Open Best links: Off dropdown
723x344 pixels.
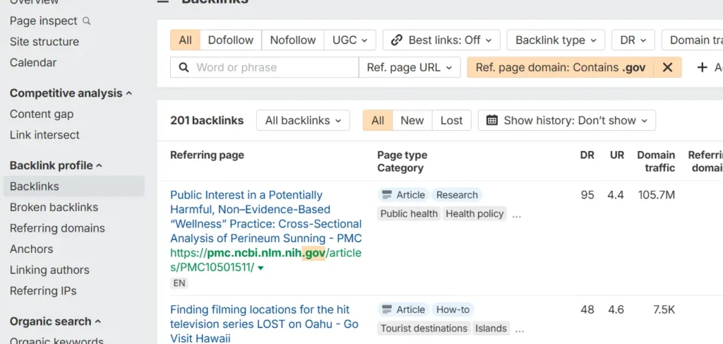point(441,40)
